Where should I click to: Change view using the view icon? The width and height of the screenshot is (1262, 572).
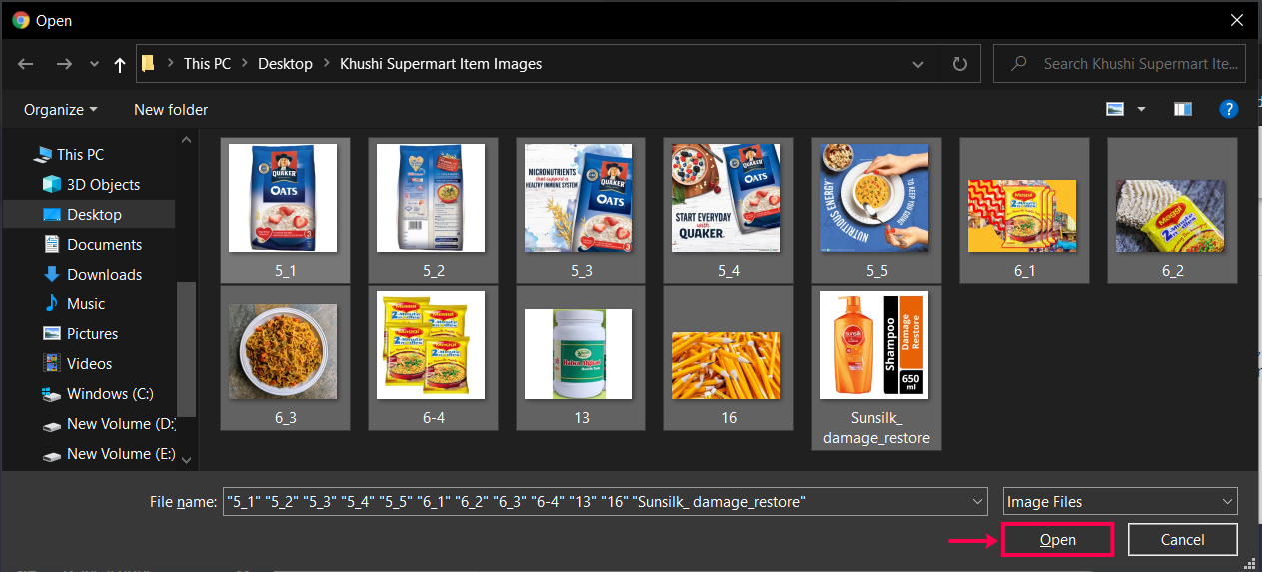click(x=1115, y=109)
